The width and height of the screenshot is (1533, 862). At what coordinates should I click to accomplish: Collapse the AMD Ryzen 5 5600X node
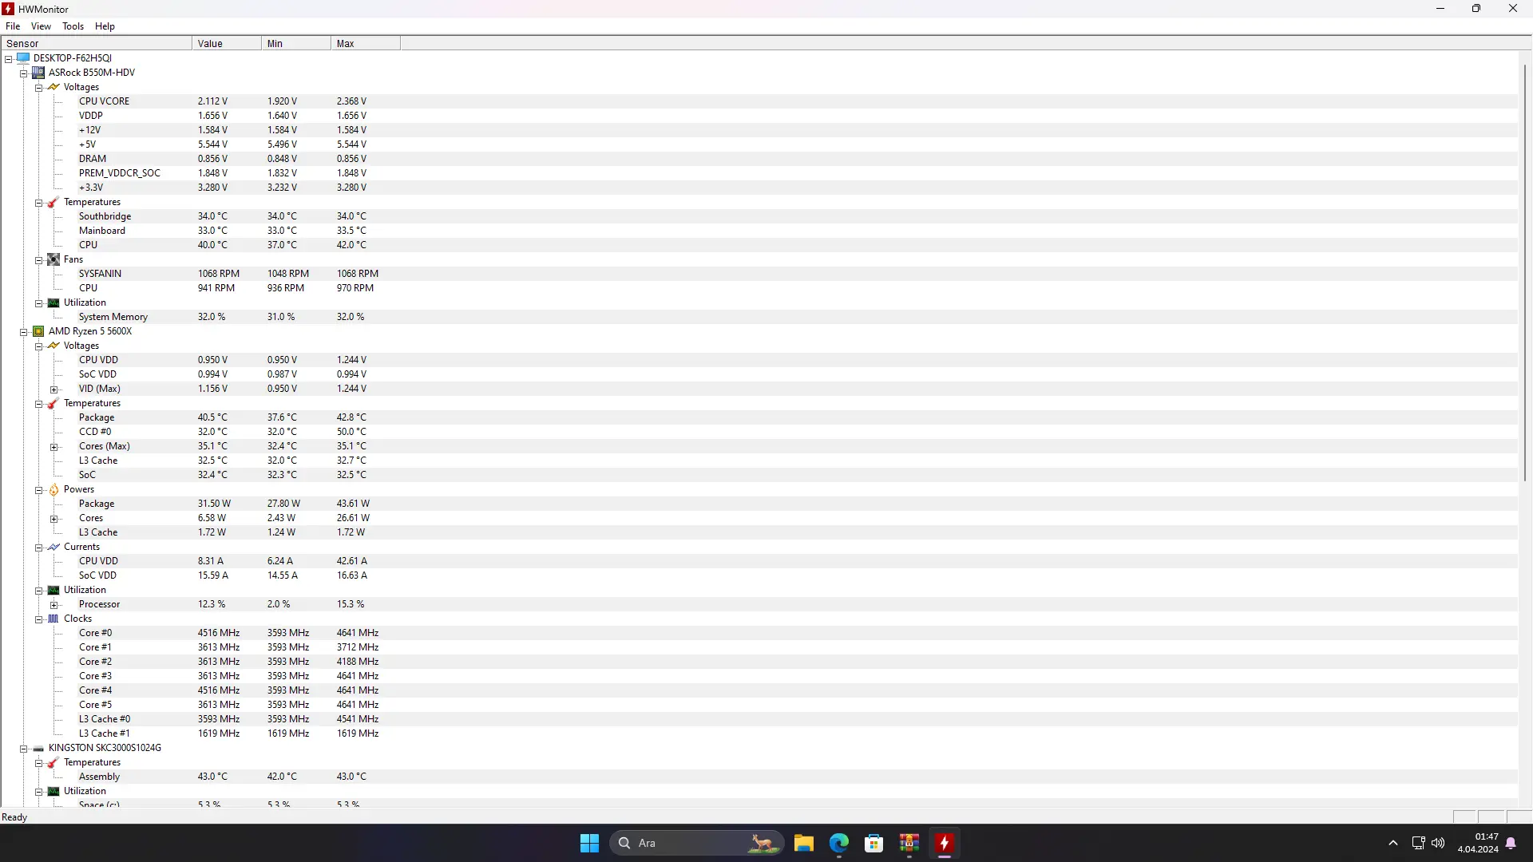(24, 332)
